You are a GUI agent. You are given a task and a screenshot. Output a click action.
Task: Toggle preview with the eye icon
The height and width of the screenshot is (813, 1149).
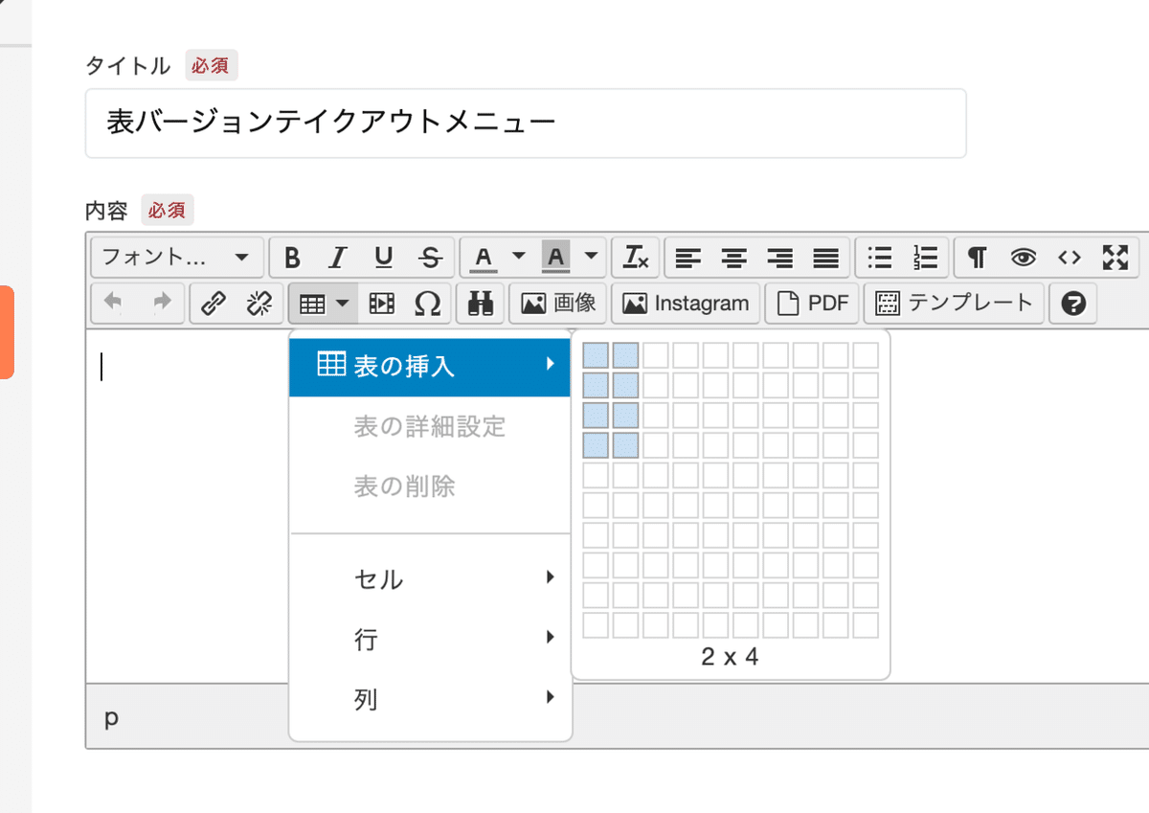click(x=1024, y=258)
